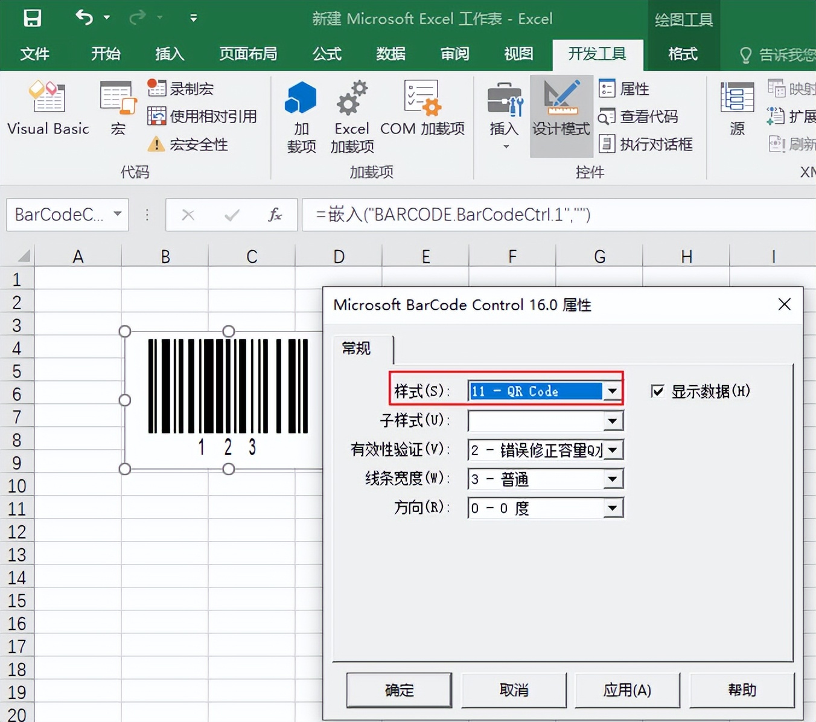Click the Cancel (X) formula button

point(188,215)
